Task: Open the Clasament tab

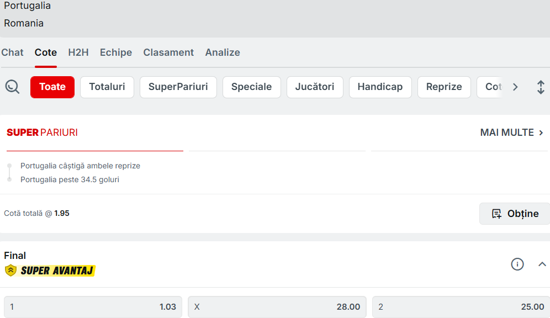Action: click(168, 52)
